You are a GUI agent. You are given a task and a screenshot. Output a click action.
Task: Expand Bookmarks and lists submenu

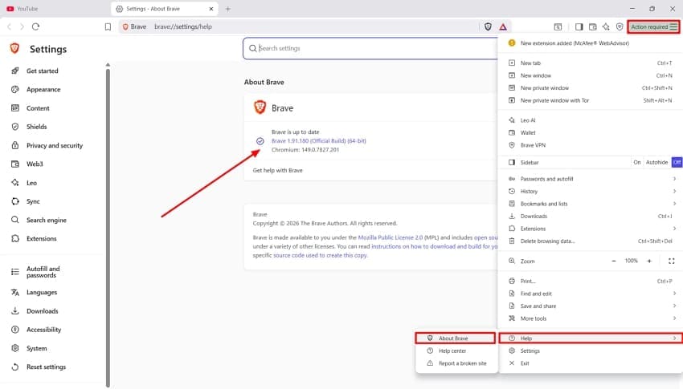coord(591,204)
